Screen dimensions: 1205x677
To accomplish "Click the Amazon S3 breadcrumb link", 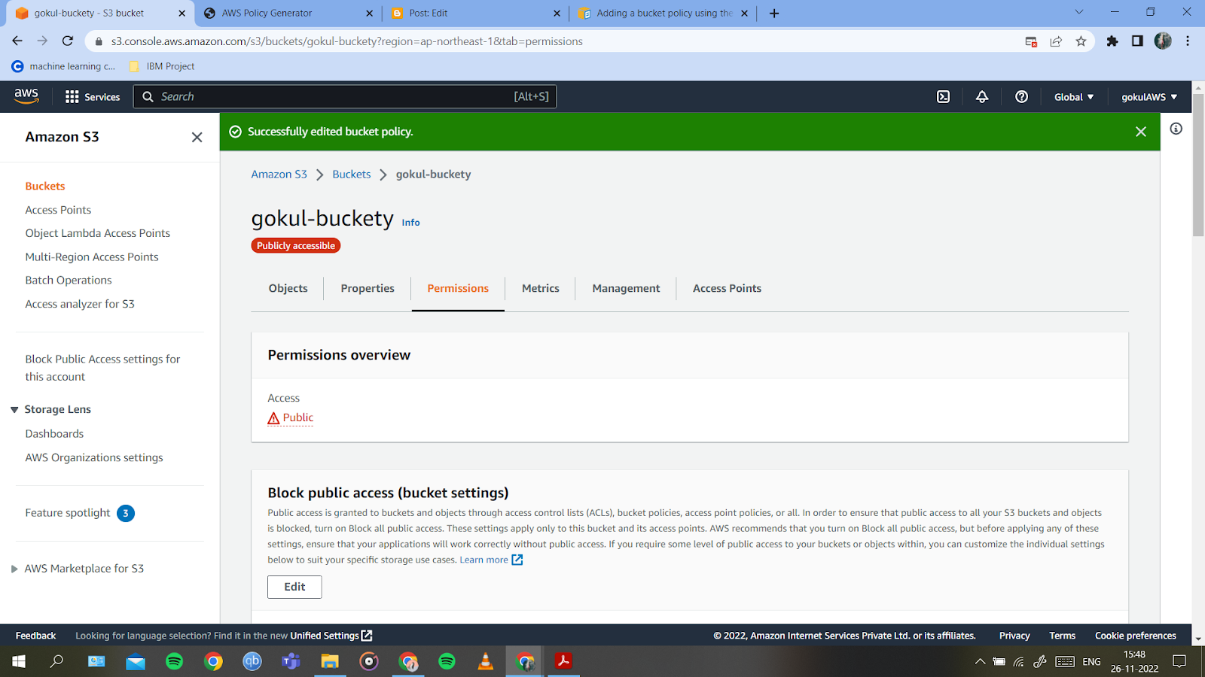I will (x=279, y=175).
